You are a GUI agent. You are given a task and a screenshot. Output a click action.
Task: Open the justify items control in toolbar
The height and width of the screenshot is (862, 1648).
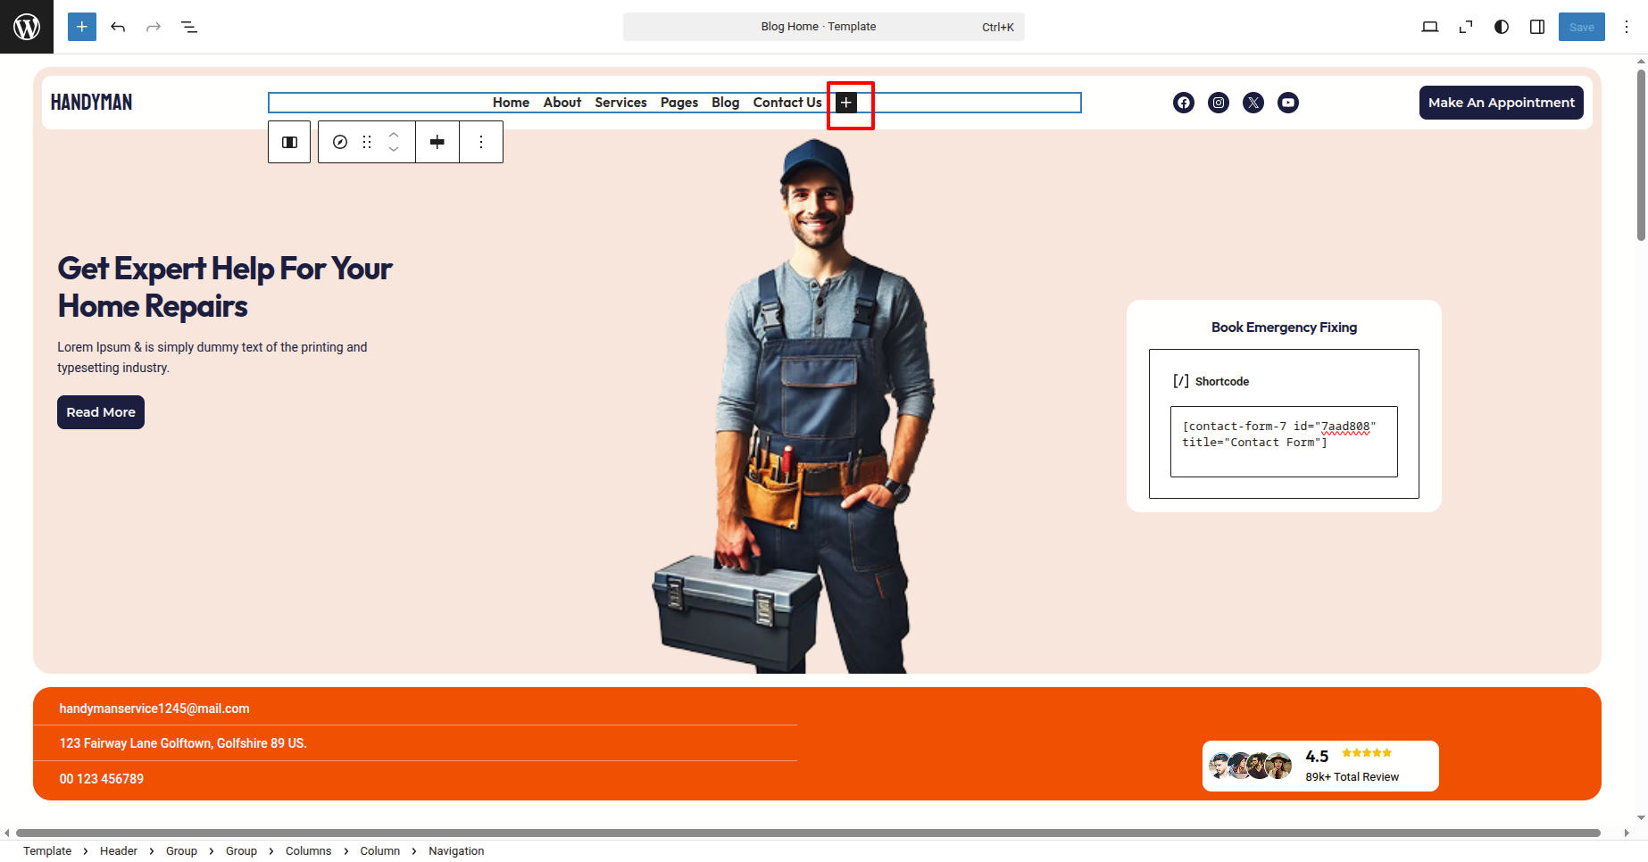click(437, 142)
